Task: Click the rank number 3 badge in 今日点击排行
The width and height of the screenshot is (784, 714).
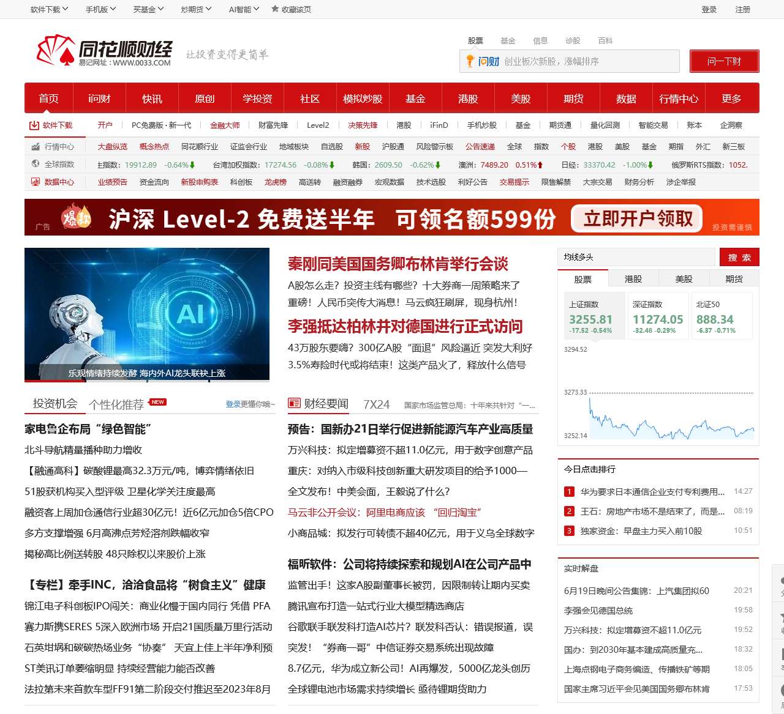Action: tap(569, 530)
